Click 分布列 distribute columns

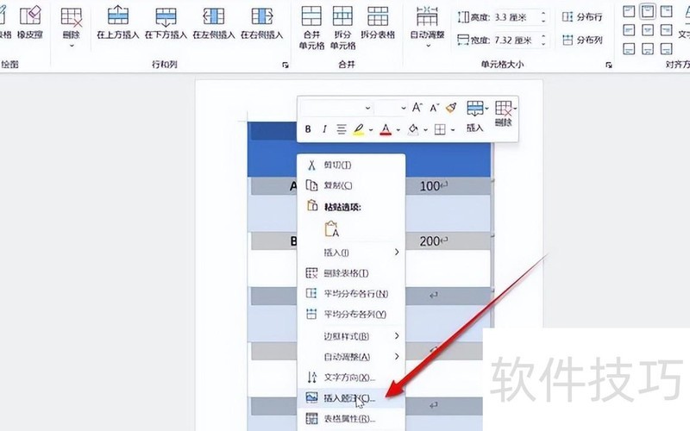click(x=581, y=40)
